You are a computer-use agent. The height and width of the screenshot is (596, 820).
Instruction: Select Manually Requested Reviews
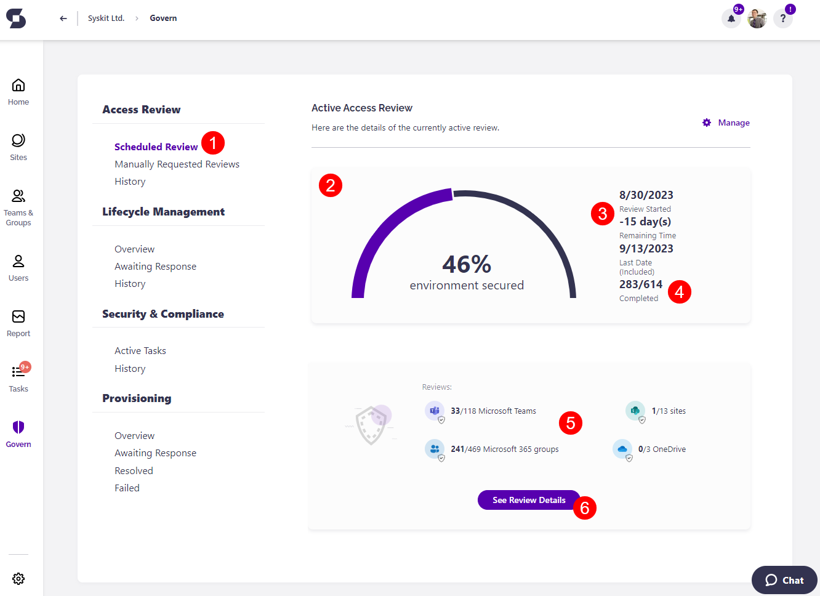(x=177, y=164)
